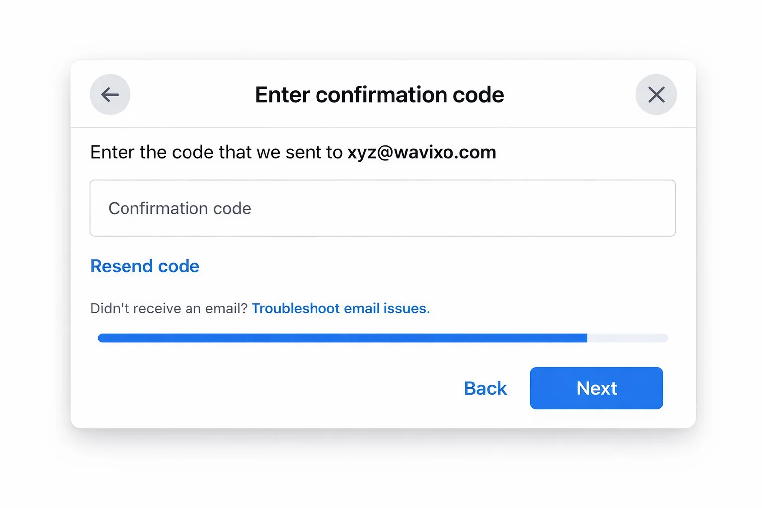Dismiss dialog via the round X icon
This screenshot has width=762, height=508.
[x=656, y=94]
